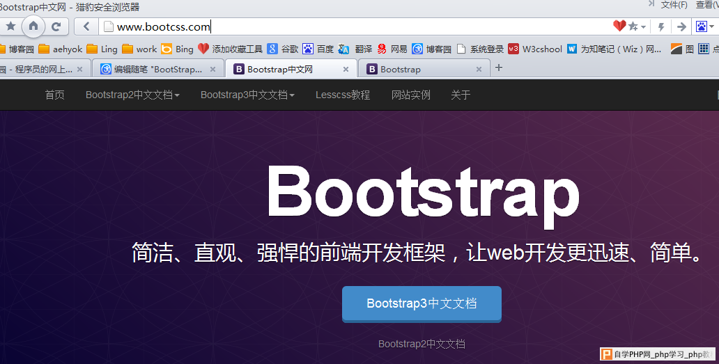Image resolution: width=719 pixels, height=364 pixels.
Task: Click the red heart icon in address bar
Action: point(619,26)
